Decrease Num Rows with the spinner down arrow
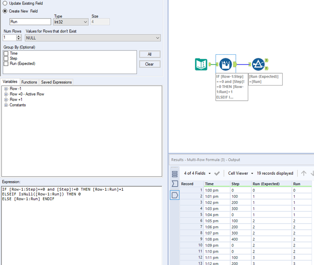Image resolution: width=314 pixels, height=265 pixels. tap(18, 39)
